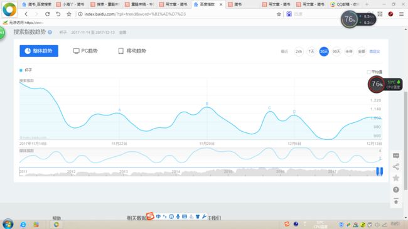This screenshot has width=408, height=229.
Task: Click the share icon in the side panel
Action: click(396, 167)
